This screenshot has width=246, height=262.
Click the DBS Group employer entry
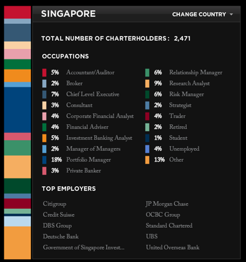(x=57, y=226)
